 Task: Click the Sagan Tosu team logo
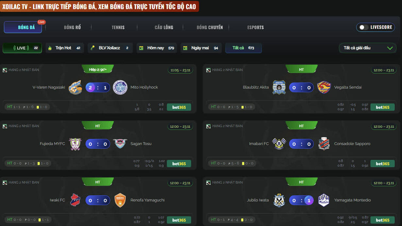(120, 144)
